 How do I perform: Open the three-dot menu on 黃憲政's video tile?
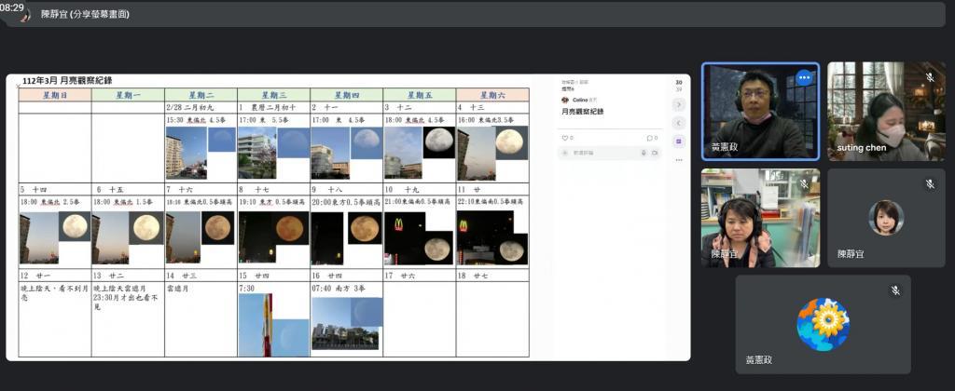[x=804, y=78]
